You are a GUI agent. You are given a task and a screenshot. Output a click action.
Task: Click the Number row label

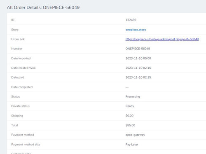(16, 49)
